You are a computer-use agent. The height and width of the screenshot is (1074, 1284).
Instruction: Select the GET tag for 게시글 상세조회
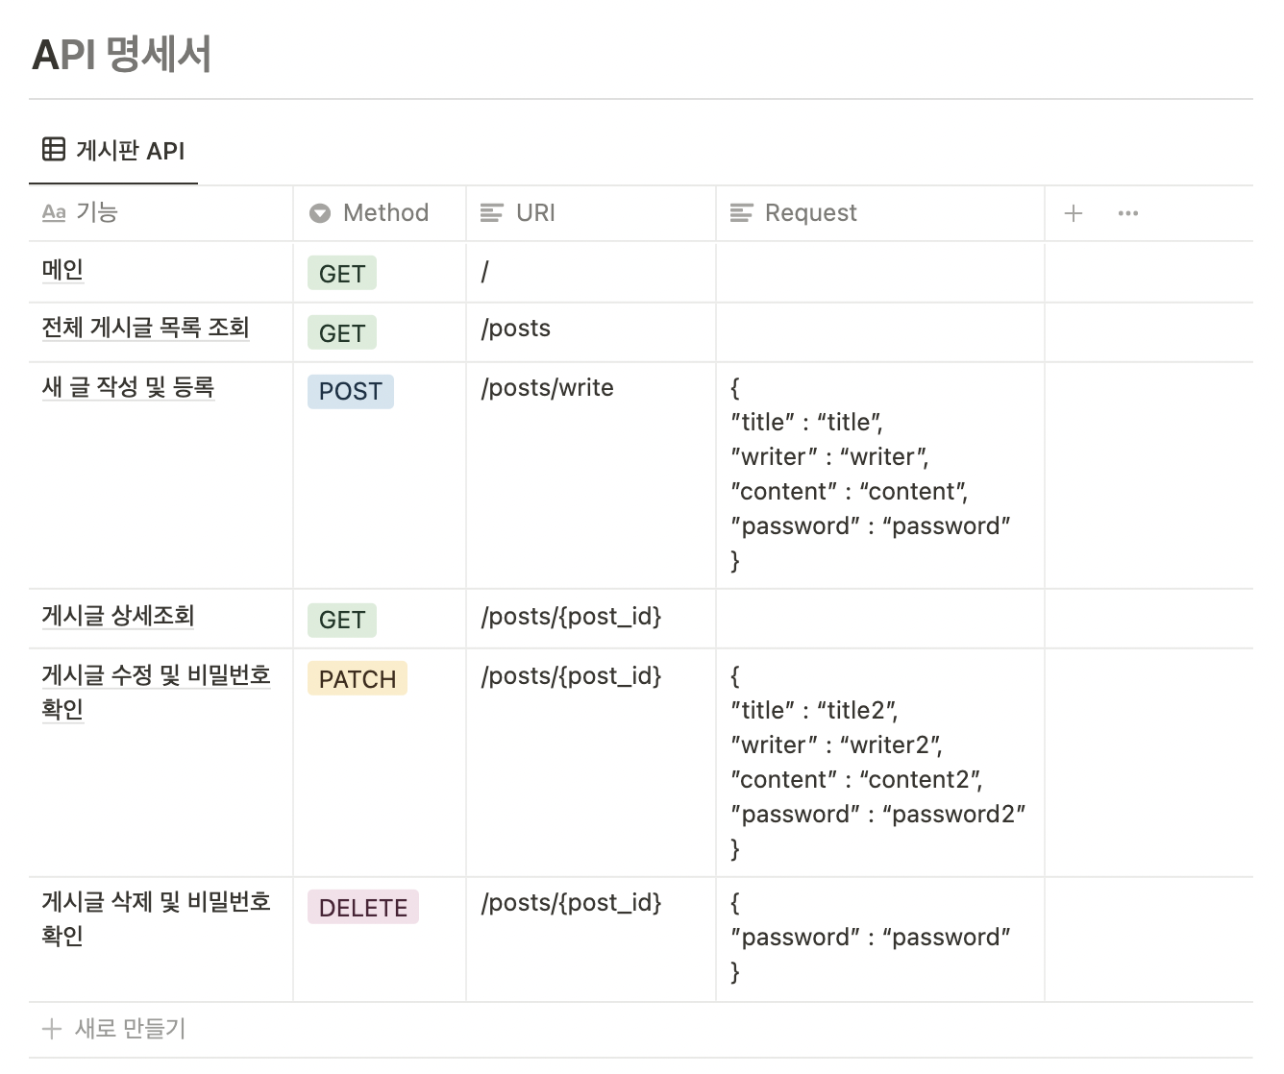pyautogui.click(x=342, y=620)
